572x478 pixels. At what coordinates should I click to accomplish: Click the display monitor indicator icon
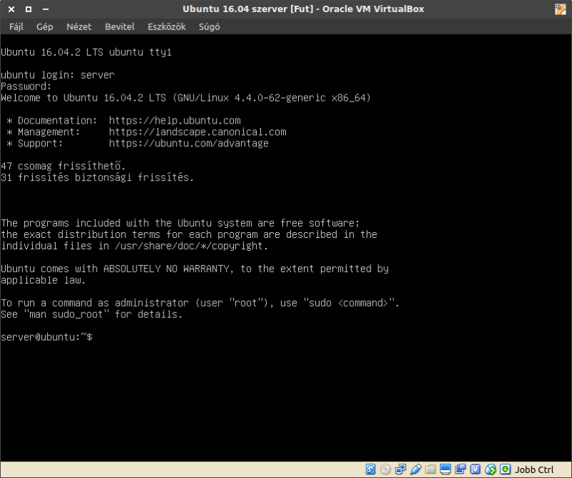445,469
